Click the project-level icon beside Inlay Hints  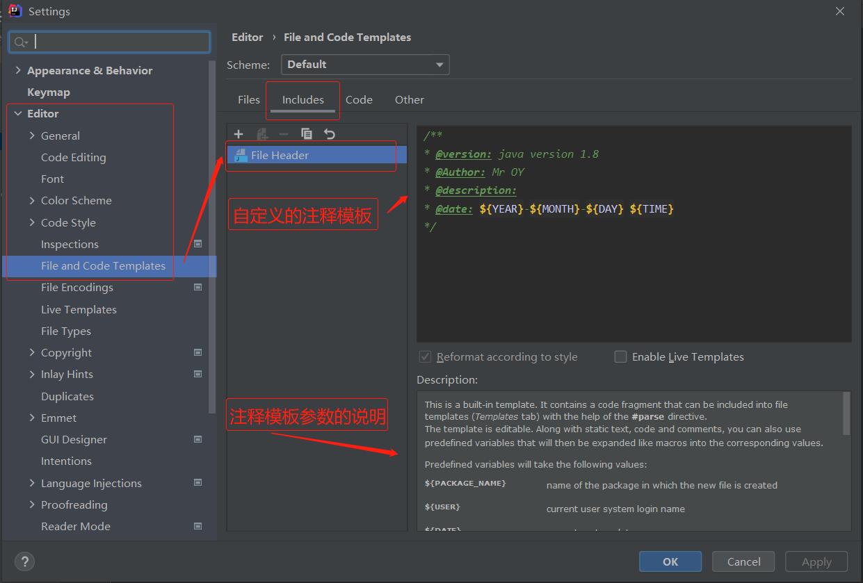click(197, 374)
